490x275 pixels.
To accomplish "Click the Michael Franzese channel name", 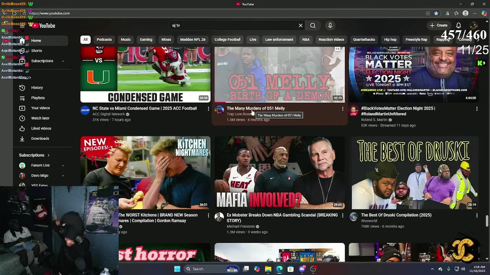I will point(240,226).
